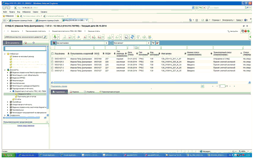This screenshot has width=254, height=159.
Task: Toggle the select-all checkbox in table header
Action: click(x=52, y=54)
